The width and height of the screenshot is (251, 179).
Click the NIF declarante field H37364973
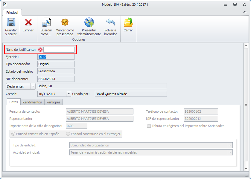56,79
